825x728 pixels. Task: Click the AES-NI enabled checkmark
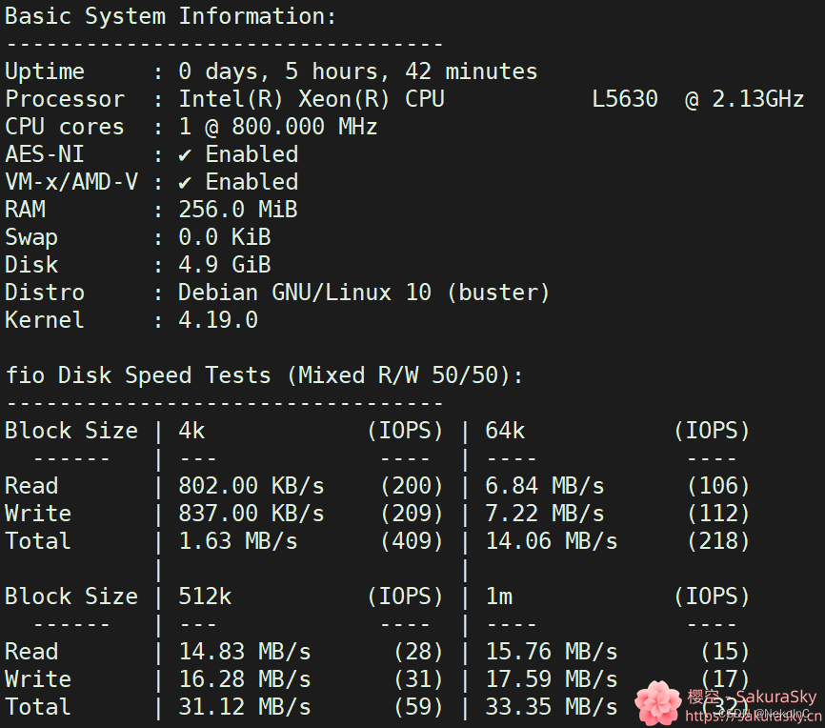(186, 154)
